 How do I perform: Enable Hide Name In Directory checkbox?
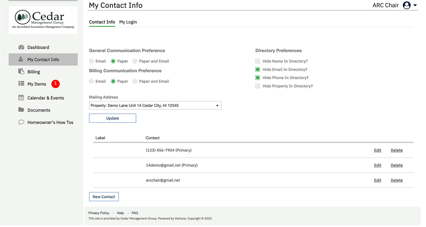258,61
